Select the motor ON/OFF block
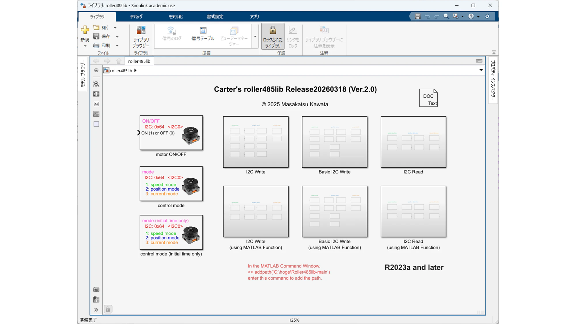This screenshot has height=324, width=576. click(171, 133)
